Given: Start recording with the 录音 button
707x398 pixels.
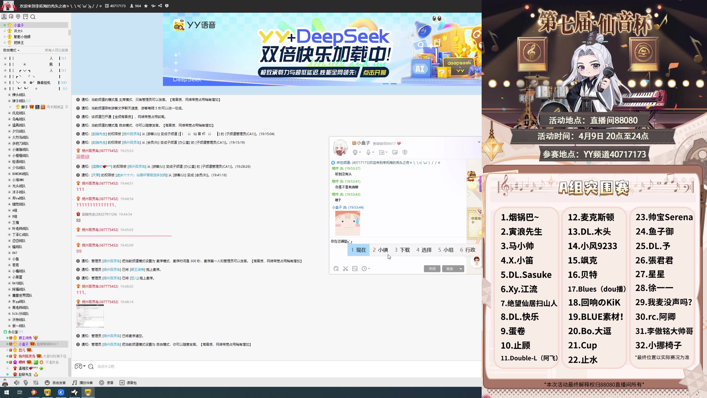Looking at the screenshot, I should [x=107, y=383].
